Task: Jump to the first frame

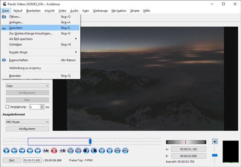Action: [x=102, y=150]
